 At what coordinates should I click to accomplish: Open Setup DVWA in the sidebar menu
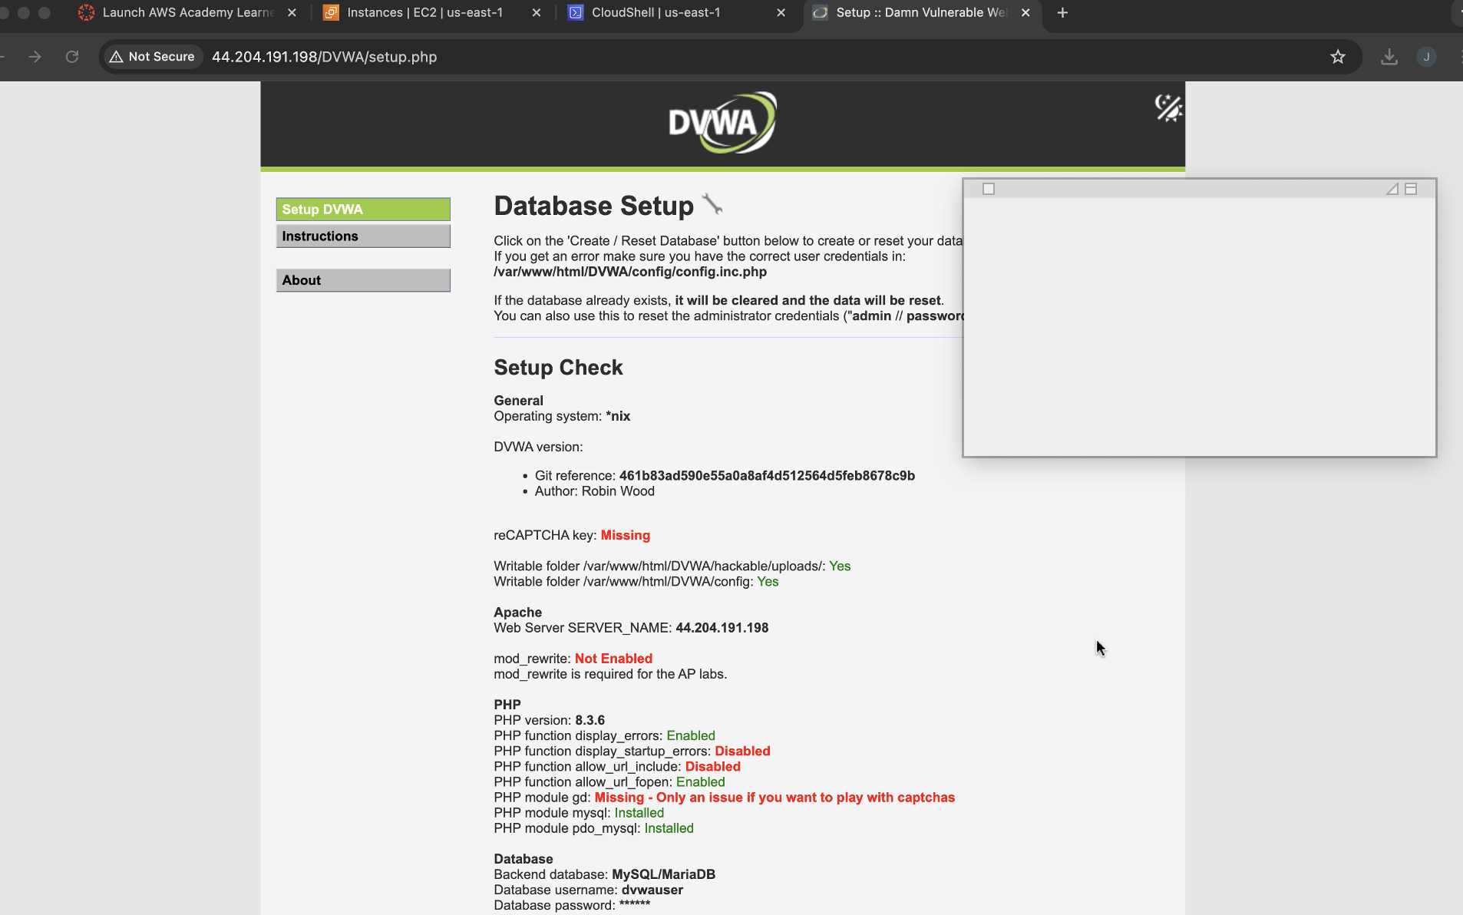point(363,210)
